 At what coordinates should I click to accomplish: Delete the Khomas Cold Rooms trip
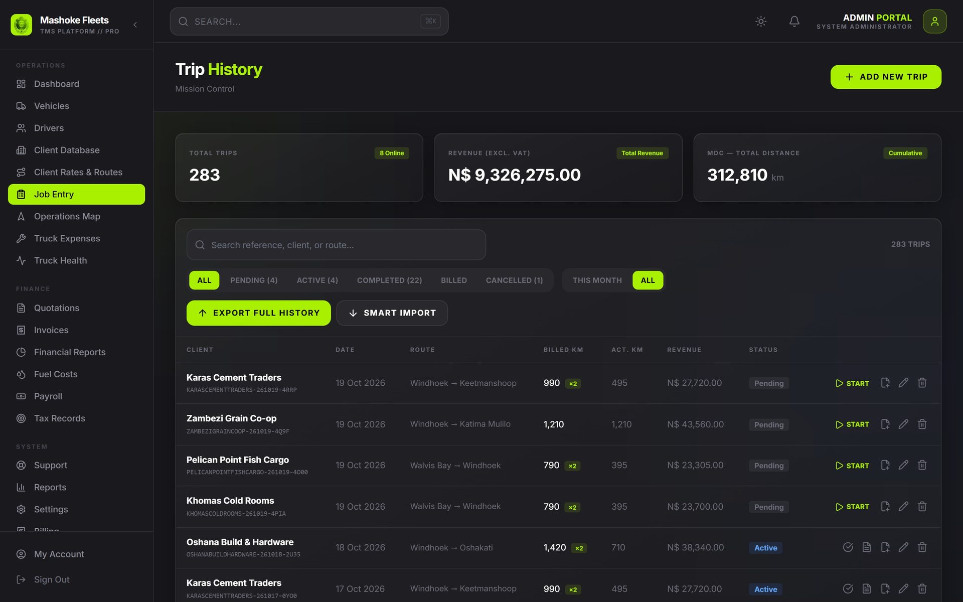point(922,507)
